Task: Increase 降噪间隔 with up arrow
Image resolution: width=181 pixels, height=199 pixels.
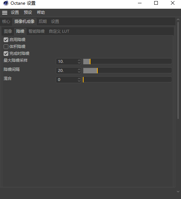Action: coord(79,69)
